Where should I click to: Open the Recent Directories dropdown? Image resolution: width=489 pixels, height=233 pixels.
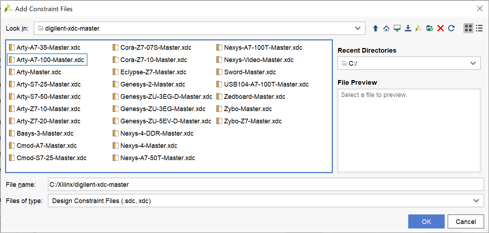point(473,63)
